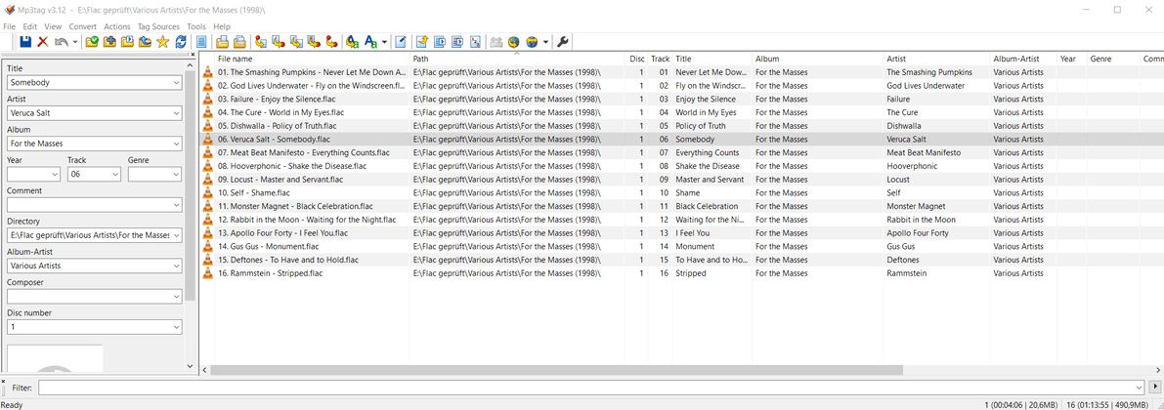Open the Tools menu
Image resolution: width=1164 pixels, height=410 pixels.
(x=196, y=26)
